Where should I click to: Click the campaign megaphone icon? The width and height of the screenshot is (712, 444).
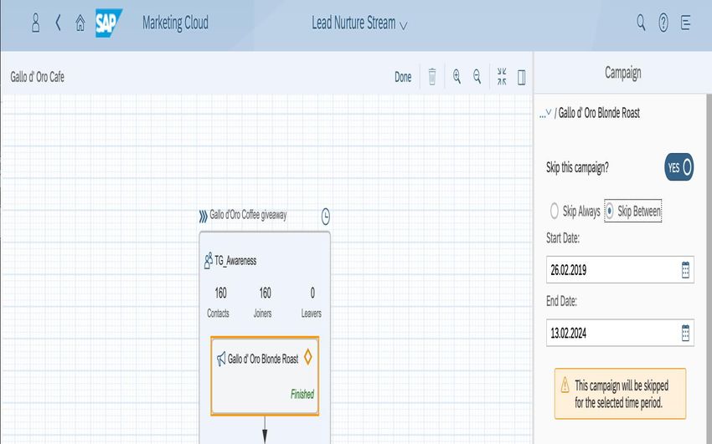(x=220, y=359)
